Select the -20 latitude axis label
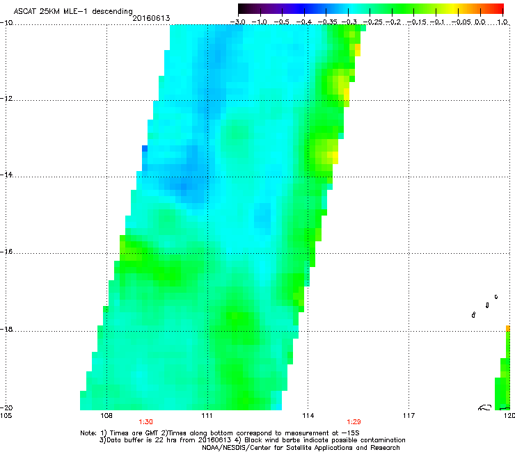The height and width of the screenshot is (452, 515). (x=6, y=407)
